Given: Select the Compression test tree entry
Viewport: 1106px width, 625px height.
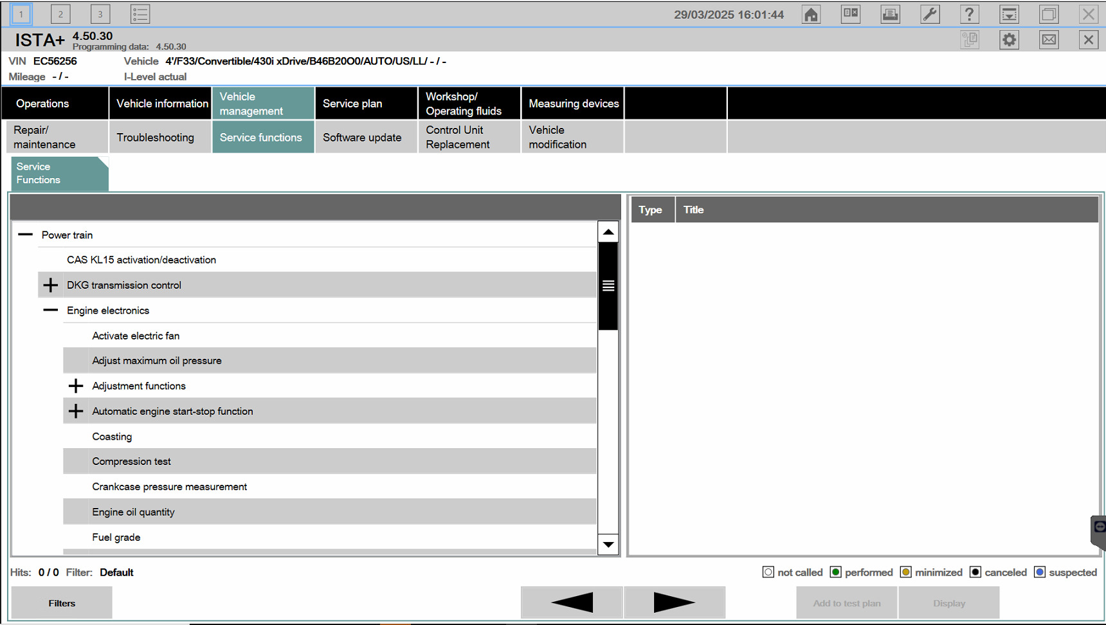Looking at the screenshot, I should 131,462.
